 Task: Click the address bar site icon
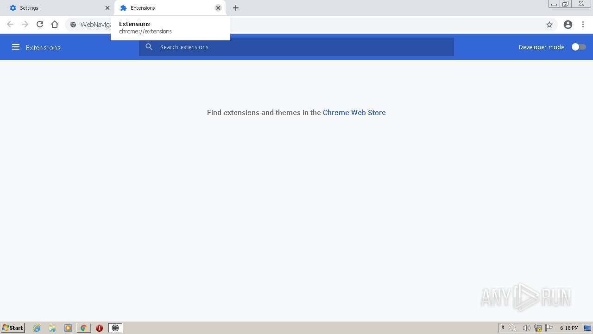[x=73, y=25]
